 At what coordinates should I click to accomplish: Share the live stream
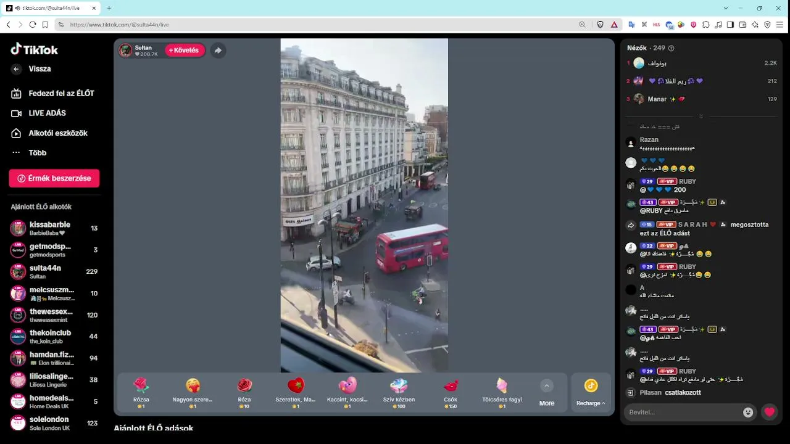tap(218, 51)
